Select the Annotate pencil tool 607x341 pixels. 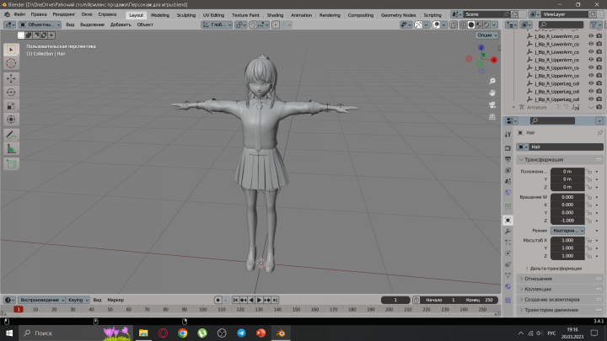(x=11, y=135)
